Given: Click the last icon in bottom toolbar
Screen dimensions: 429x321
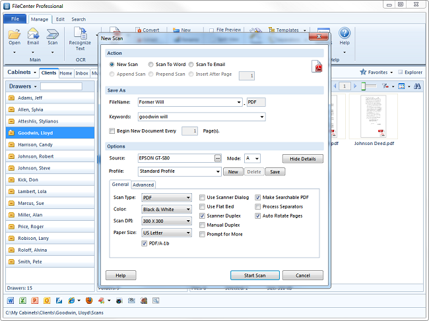Looking at the screenshot, I should pyautogui.click(x=156, y=301).
